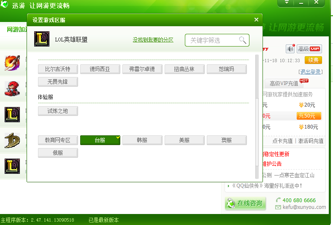Click the 在线咨询 online support button
This screenshot has height=225, width=333.
245,203
